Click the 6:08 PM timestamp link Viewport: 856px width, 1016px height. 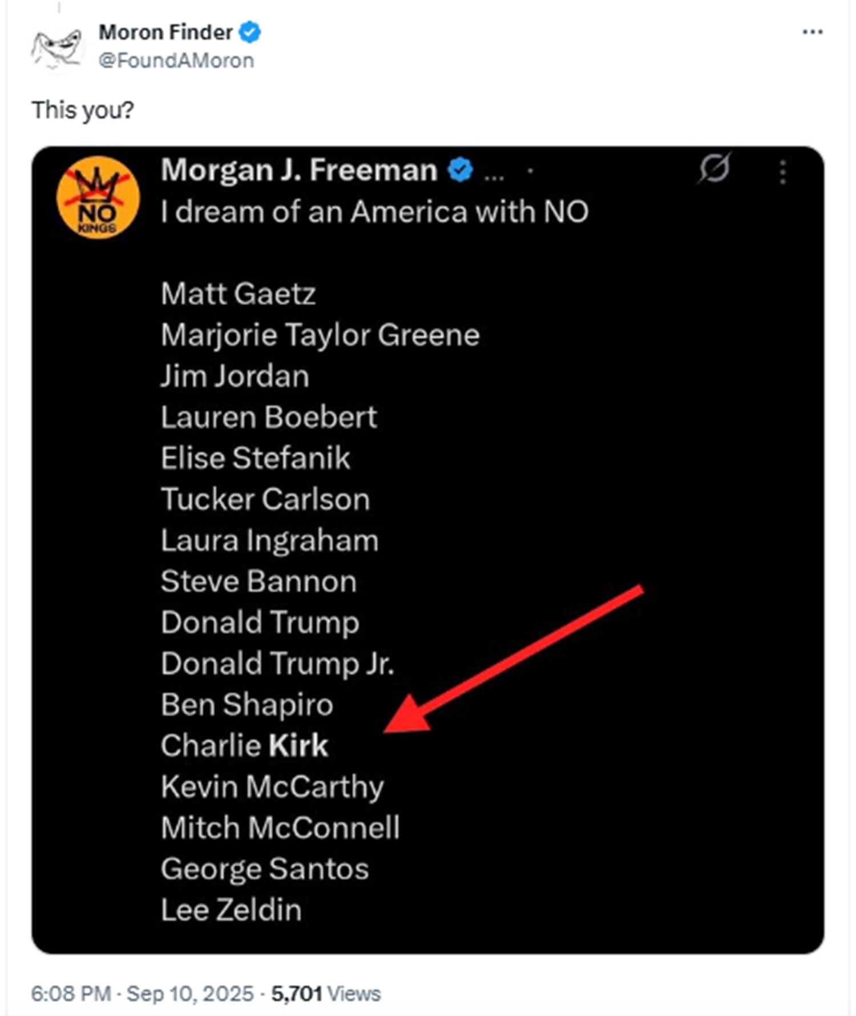[71, 994]
